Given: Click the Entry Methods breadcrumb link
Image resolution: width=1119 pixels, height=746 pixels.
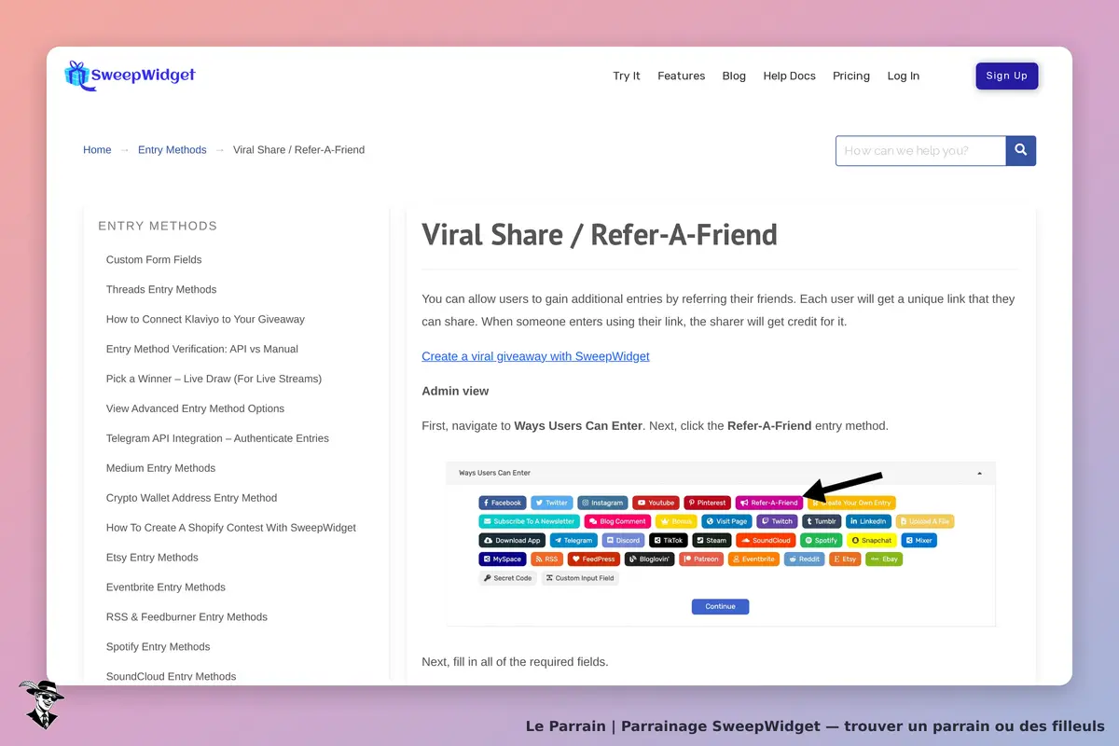Looking at the screenshot, I should pos(173,150).
